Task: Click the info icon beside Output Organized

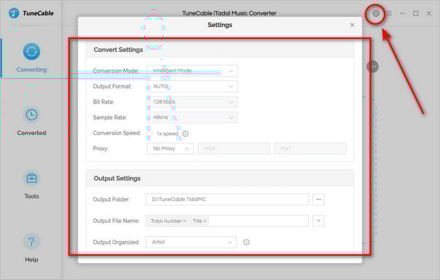Action: [x=246, y=242]
